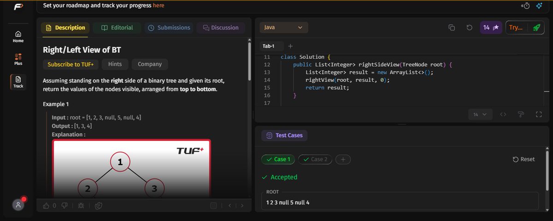Click code line 'return result;'

pos(327,87)
